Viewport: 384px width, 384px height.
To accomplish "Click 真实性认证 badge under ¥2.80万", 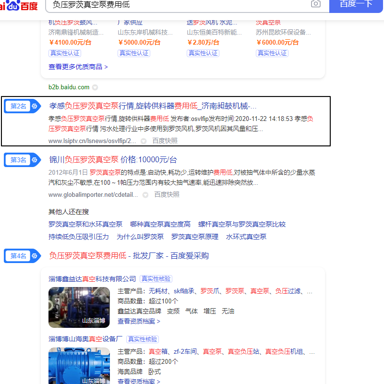I will (x=203, y=53).
